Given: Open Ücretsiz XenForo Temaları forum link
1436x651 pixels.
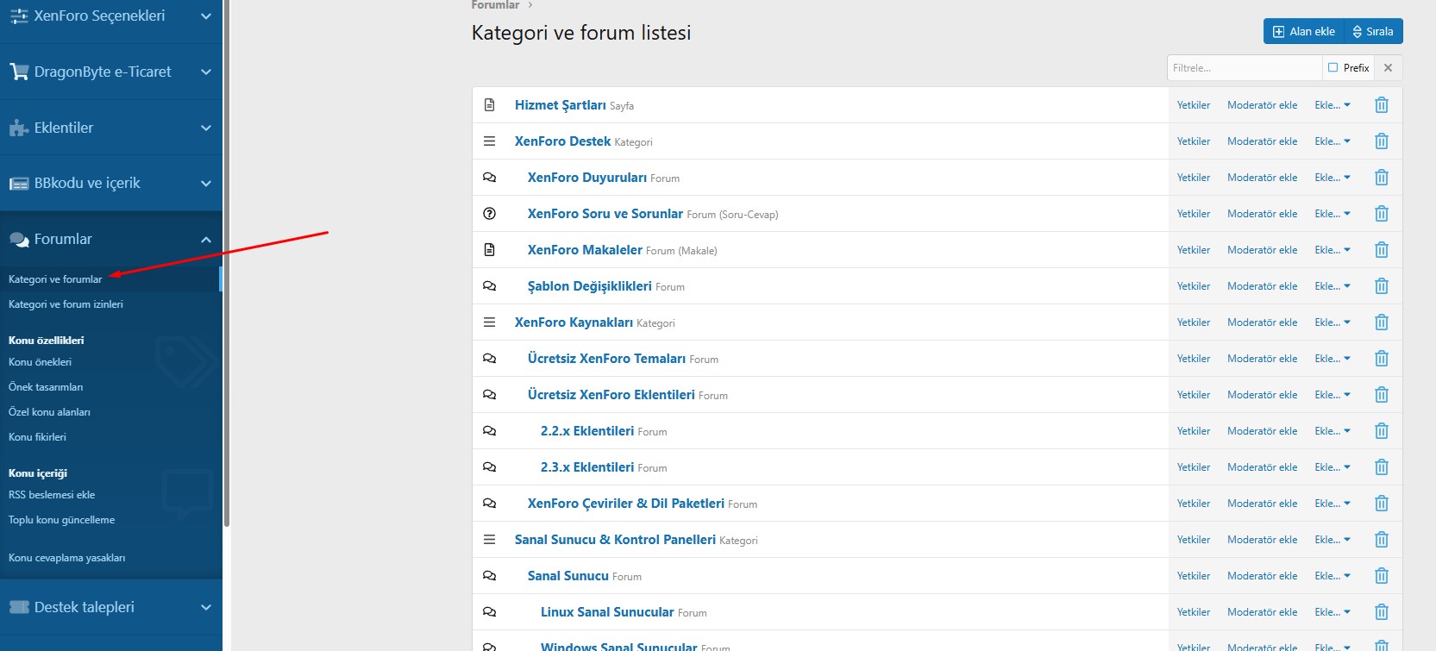Looking at the screenshot, I should 607,359.
